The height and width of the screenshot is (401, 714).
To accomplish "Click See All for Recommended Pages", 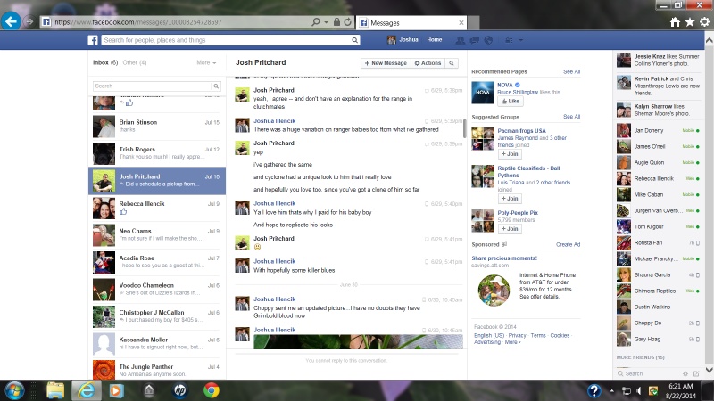I will point(571,72).
